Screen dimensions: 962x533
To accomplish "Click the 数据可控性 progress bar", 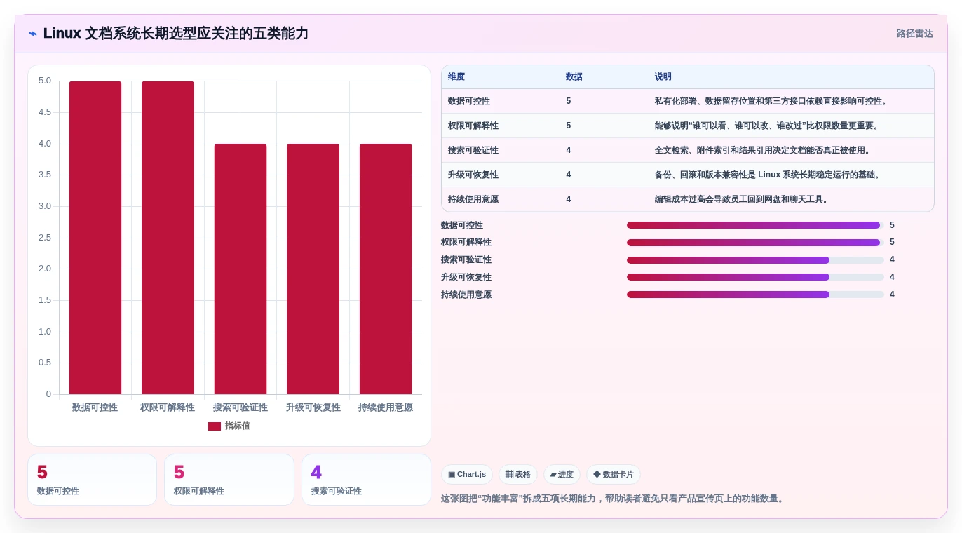I will pos(755,225).
